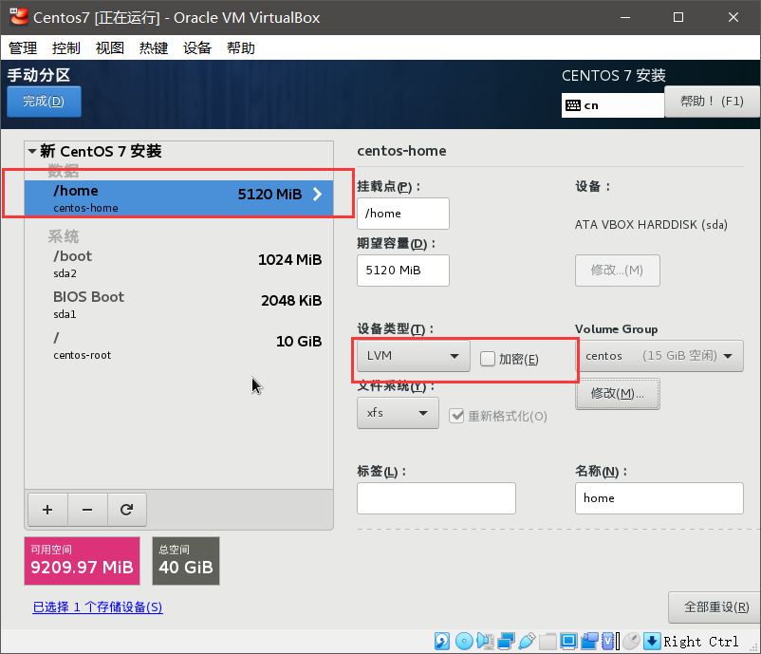Select the BIOS Boot sda1 partition row
The image size is (761, 654).
178,305
